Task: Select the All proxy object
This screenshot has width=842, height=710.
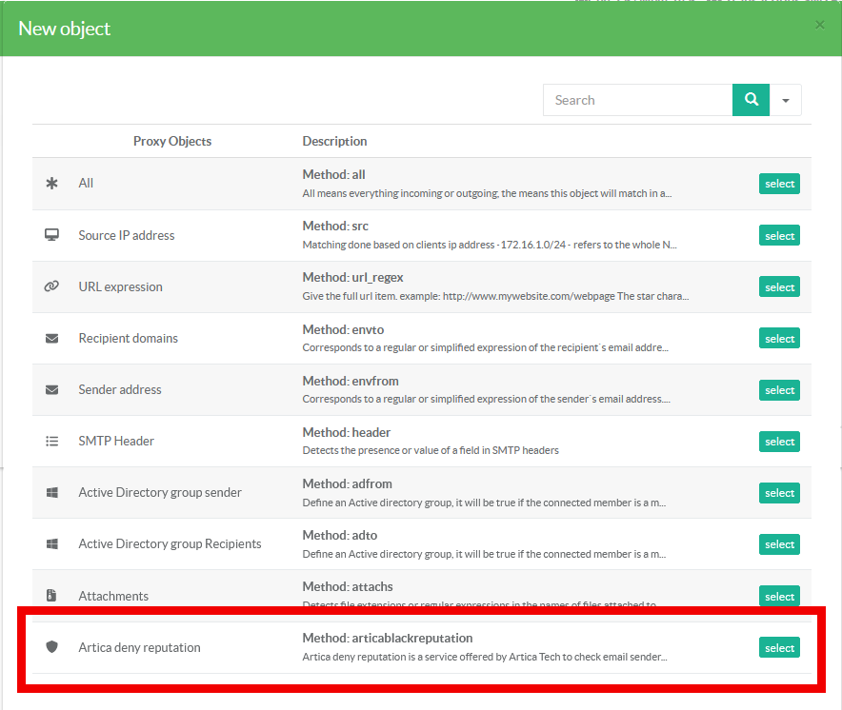Action: click(779, 184)
